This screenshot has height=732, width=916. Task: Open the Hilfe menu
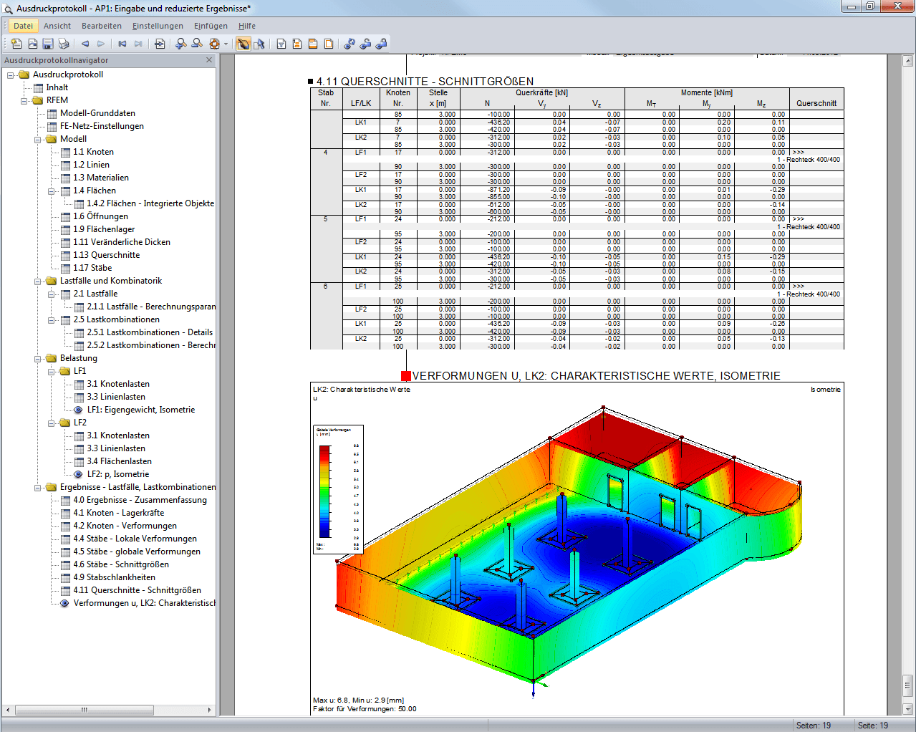[247, 26]
